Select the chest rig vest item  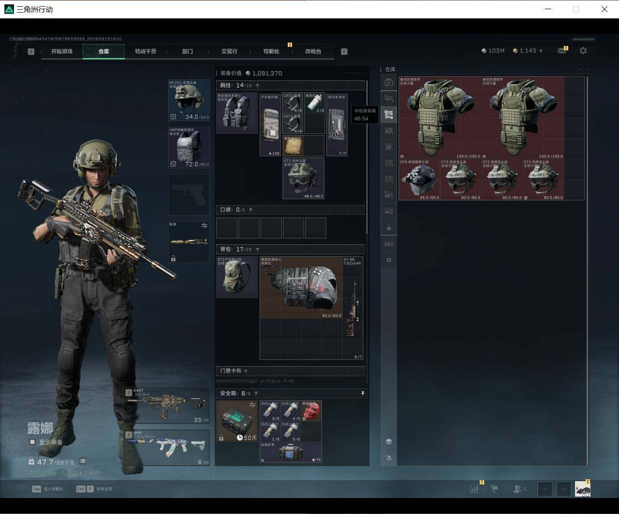pyautogui.click(x=237, y=113)
